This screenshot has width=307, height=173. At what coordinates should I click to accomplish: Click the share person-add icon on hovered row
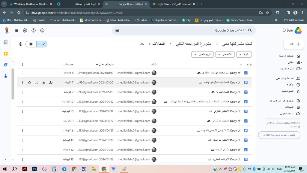[51, 83]
